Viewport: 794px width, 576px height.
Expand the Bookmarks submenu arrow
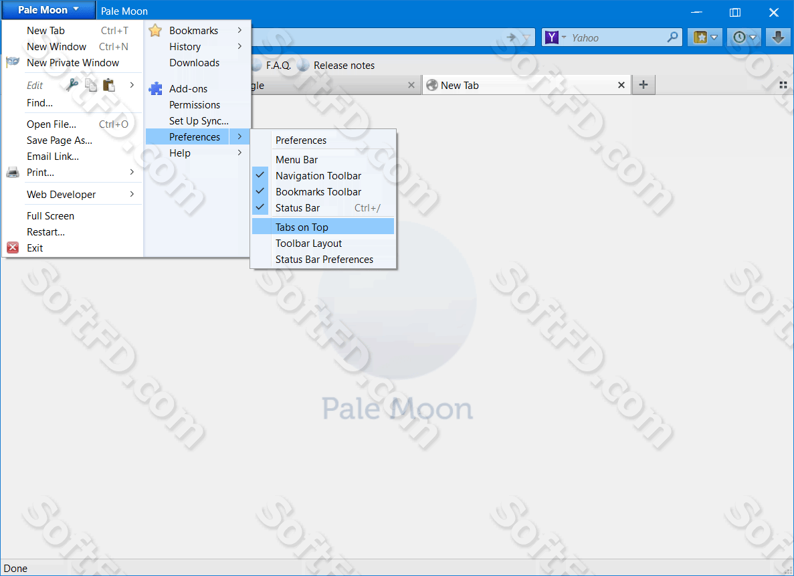pyautogui.click(x=239, y=30)
